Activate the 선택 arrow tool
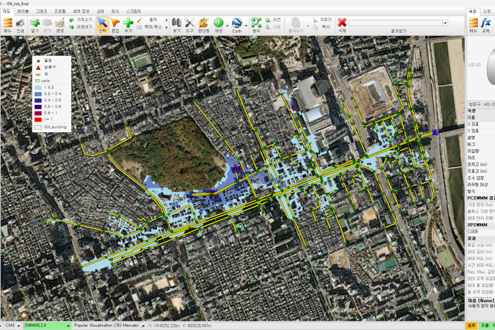 102,25
